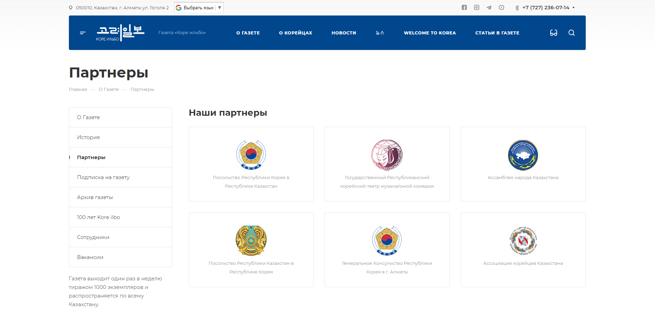655x333 pixels.
Task: Enable the visually impaired glasses icon
Action: tap(554, 33)
